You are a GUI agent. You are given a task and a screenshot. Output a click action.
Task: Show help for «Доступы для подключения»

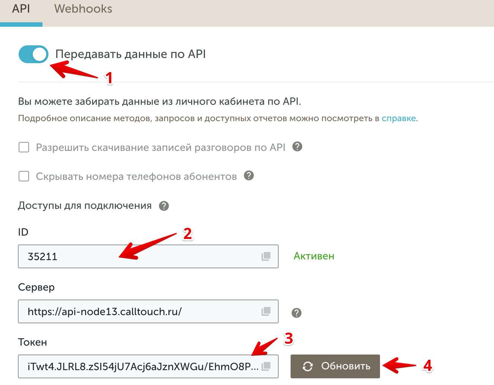pyautogui.click(x=164, y=206)
